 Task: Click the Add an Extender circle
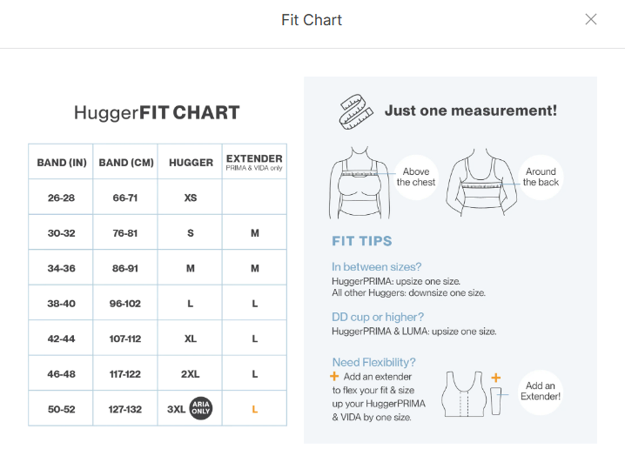tap(540, 392)
